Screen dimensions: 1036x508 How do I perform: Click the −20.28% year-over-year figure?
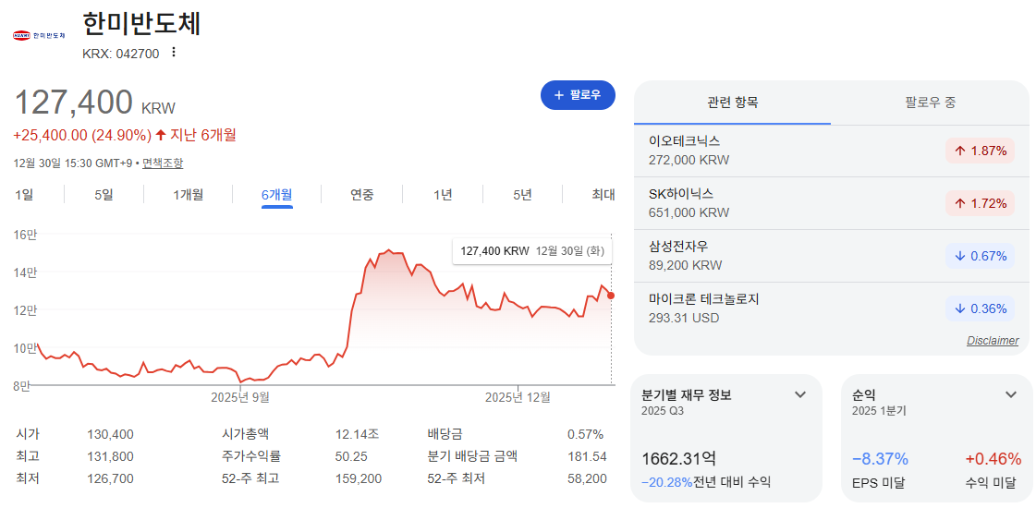coord(666,482)
